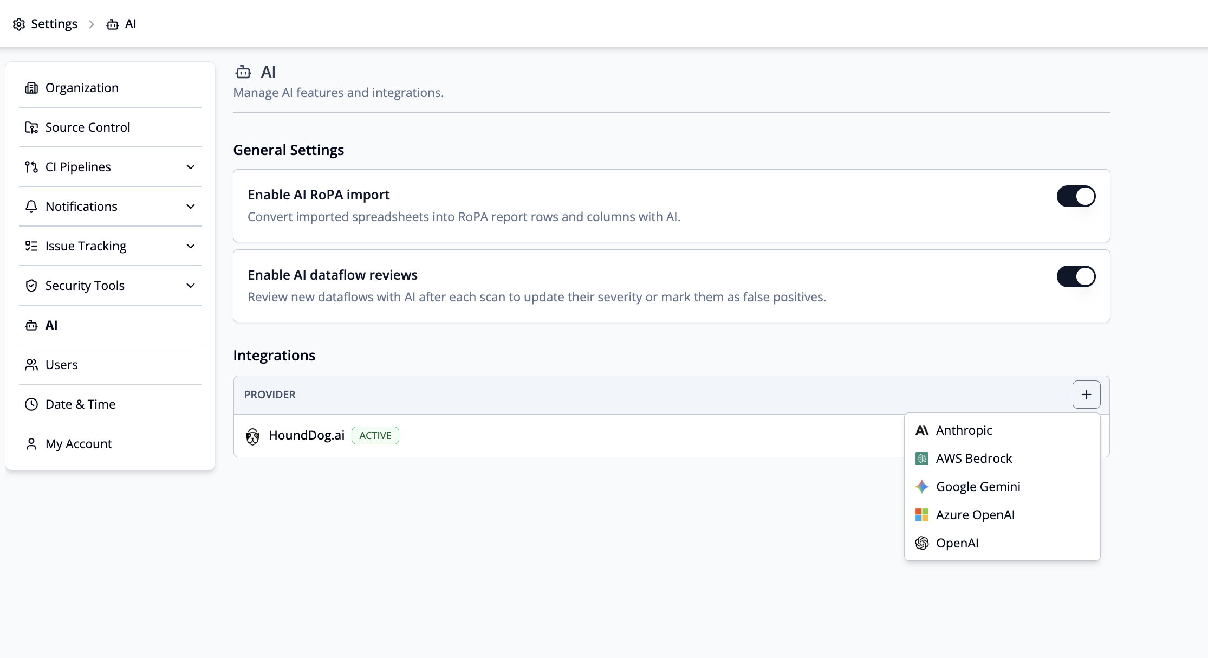Choose Anthropic from provider menu
This screenshot has height=658, width=1208.
coord(1002,430)
